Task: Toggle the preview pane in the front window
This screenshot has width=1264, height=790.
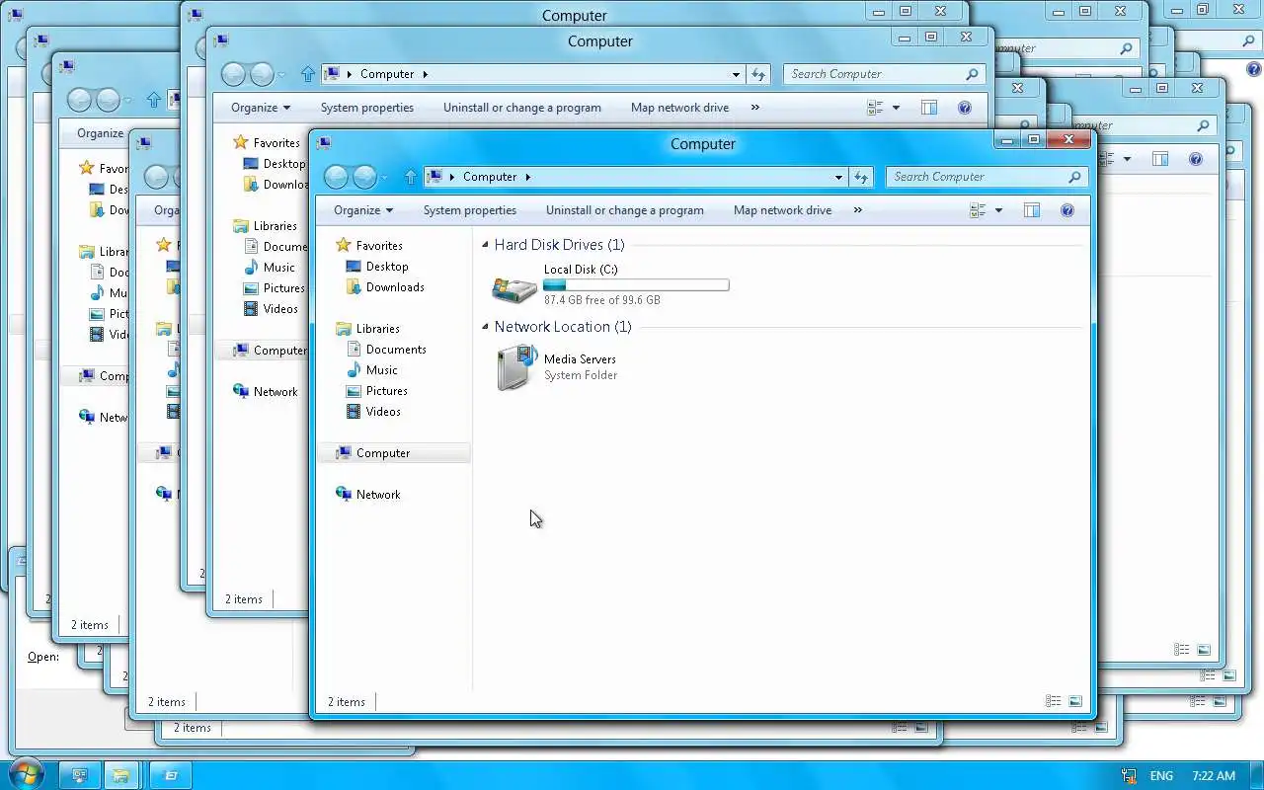Action: point(1032,210)
